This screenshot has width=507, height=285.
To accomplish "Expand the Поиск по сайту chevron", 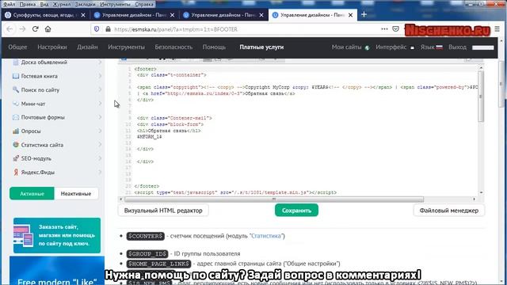I will pyautogui.click(x=100, y=89).
